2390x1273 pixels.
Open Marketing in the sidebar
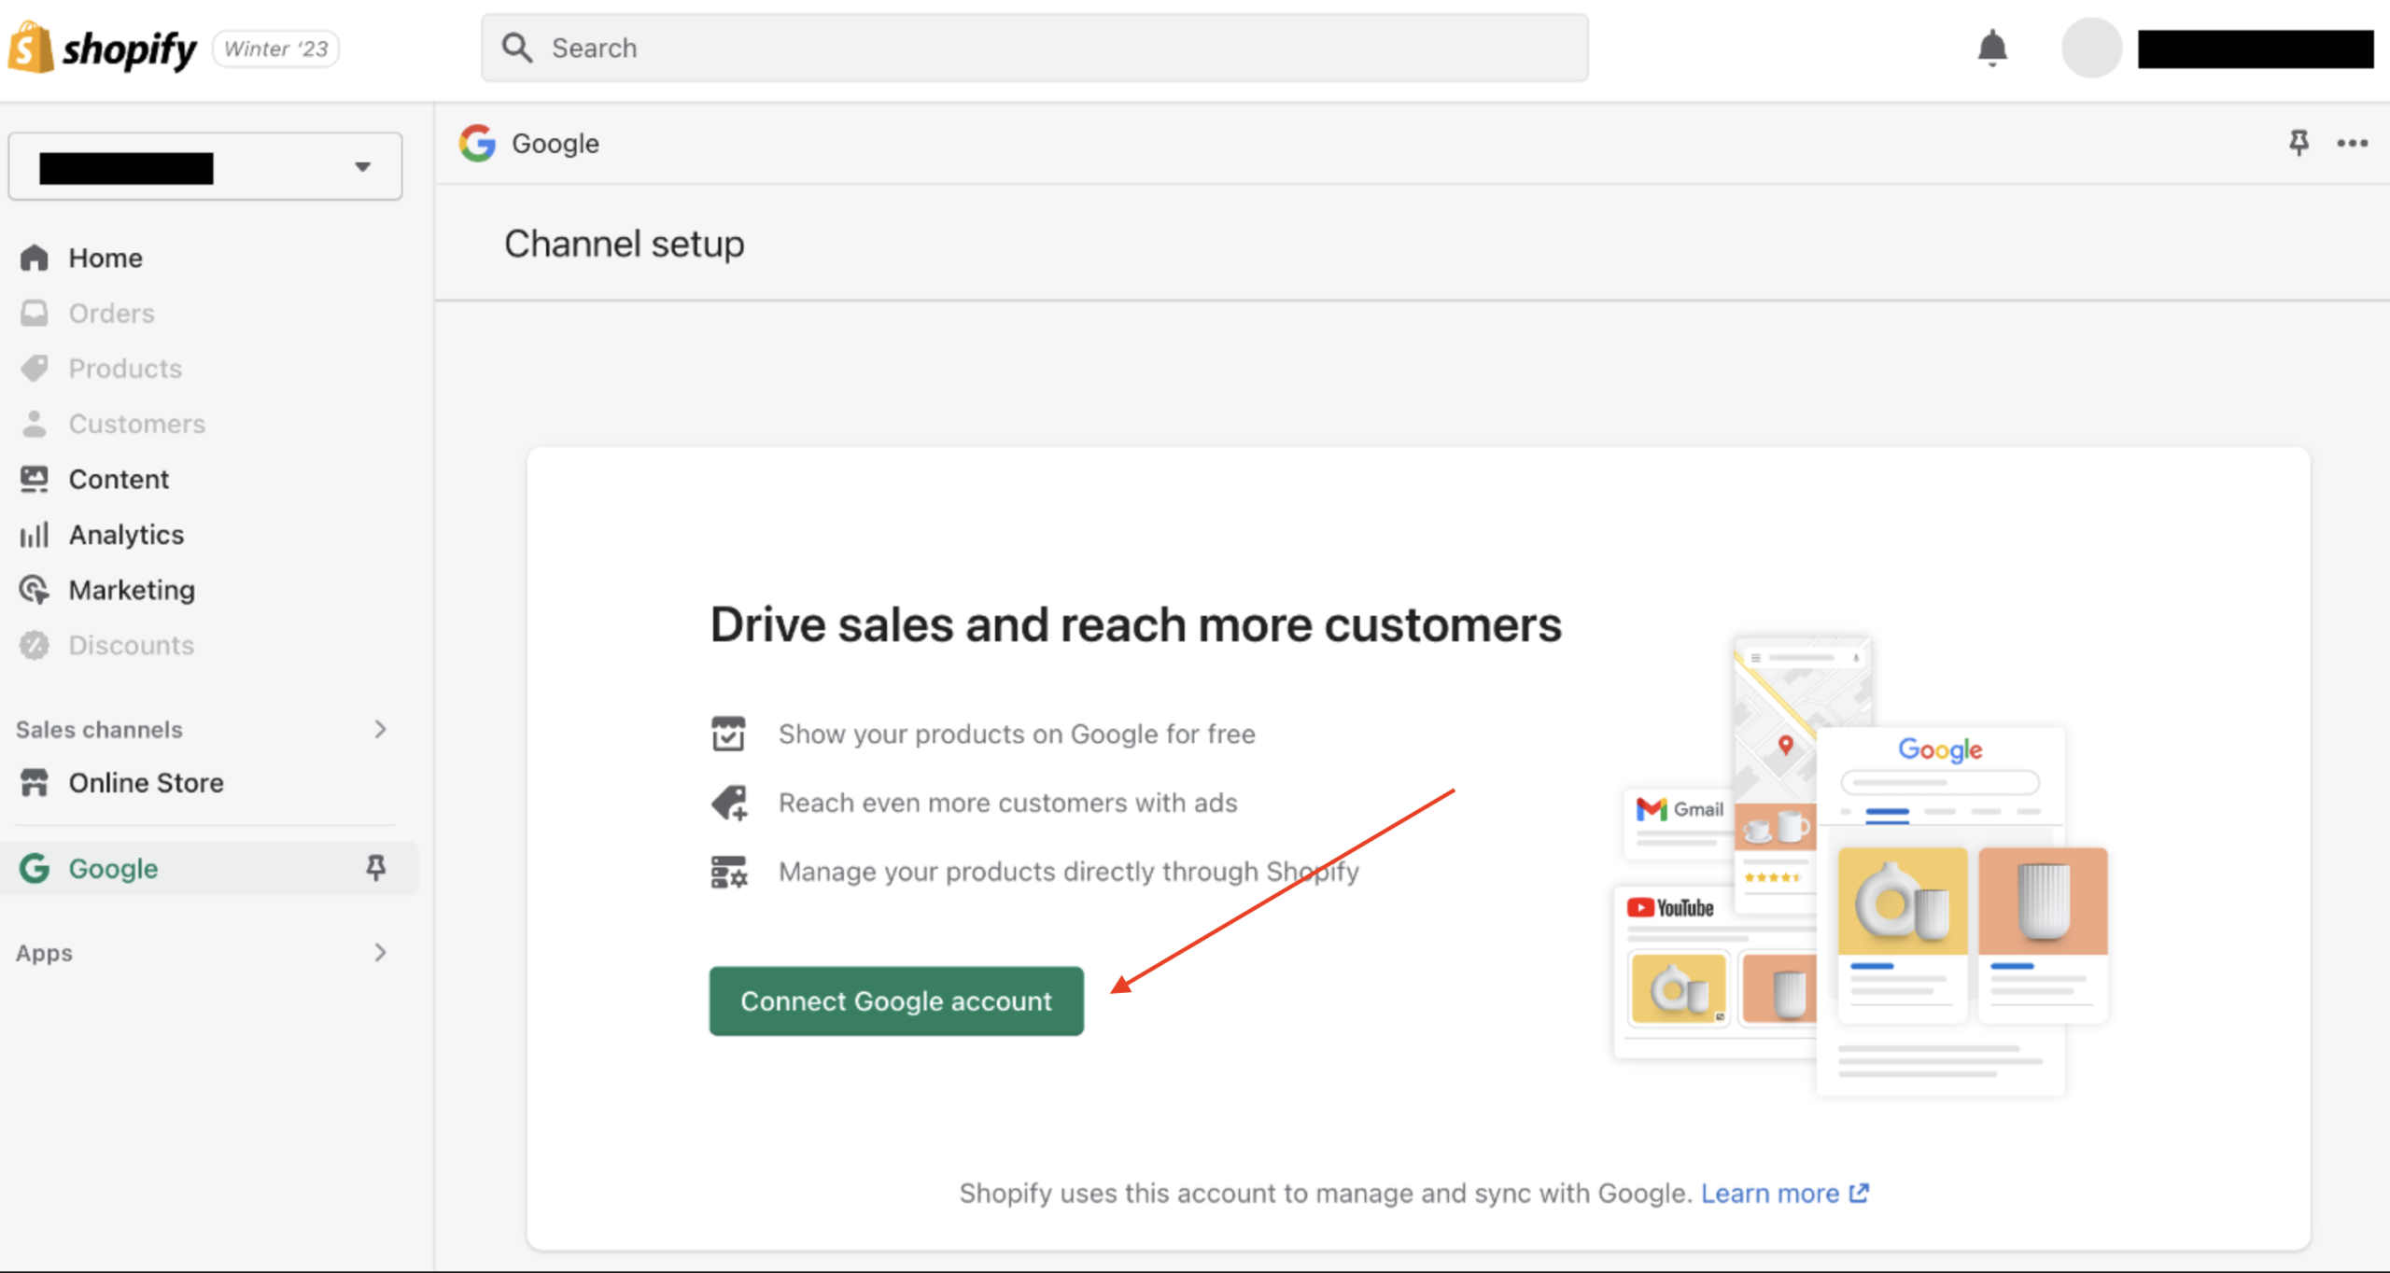pos(132,590)
